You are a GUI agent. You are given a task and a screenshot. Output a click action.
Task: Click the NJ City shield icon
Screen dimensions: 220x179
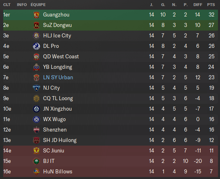tap(36, 88)
